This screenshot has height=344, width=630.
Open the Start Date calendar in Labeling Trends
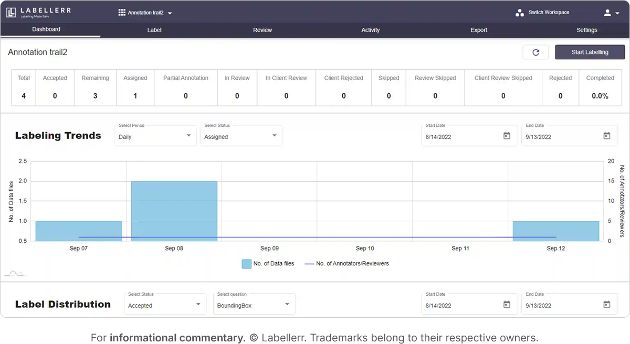[506, 135]
